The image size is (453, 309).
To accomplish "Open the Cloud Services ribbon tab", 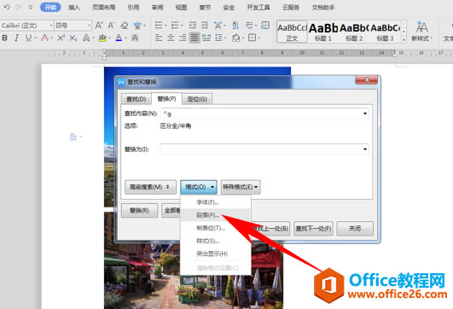I will tap(291, 7).
